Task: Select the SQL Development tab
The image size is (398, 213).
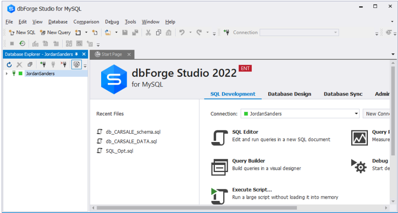Action: pyautogui.click(x=233, y=94)
